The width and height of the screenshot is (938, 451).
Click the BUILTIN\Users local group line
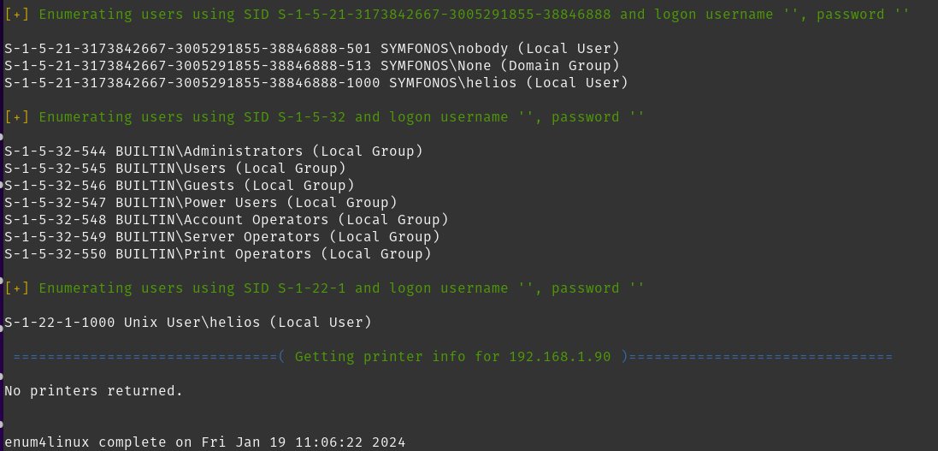coord(175,169)
